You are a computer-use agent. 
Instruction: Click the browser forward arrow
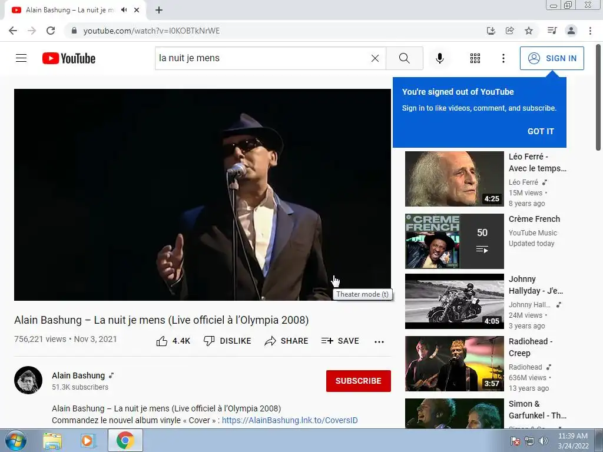pyautogui.click(x=32, y=31)
